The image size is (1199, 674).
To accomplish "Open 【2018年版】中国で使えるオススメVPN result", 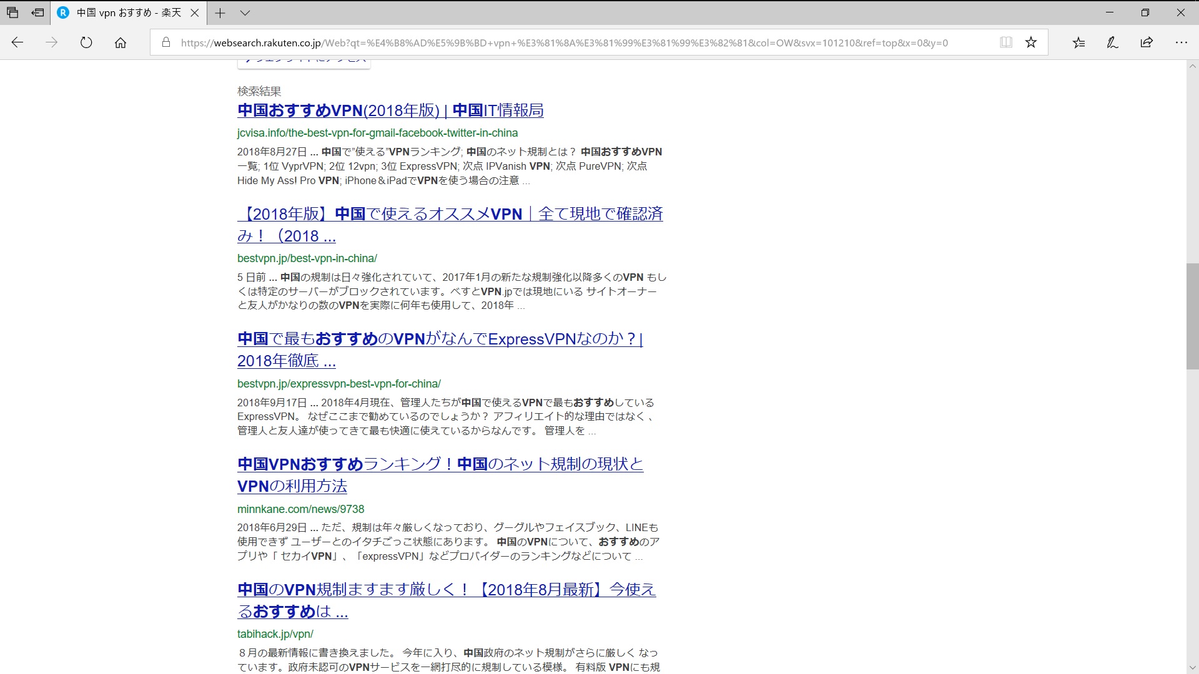I will pyautogui.click(x=450, y=225).
